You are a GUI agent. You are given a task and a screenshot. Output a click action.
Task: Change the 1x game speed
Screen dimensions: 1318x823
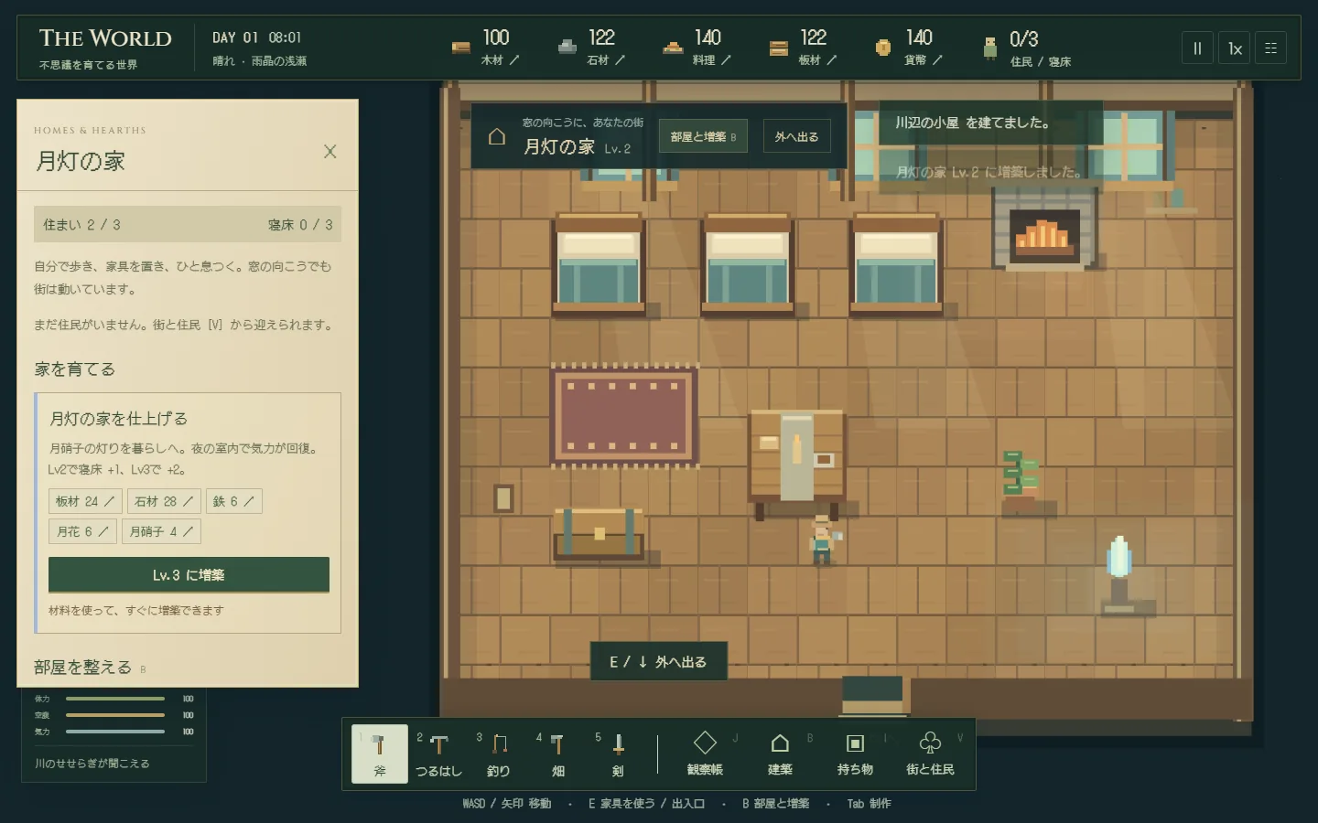point(1235,48)
